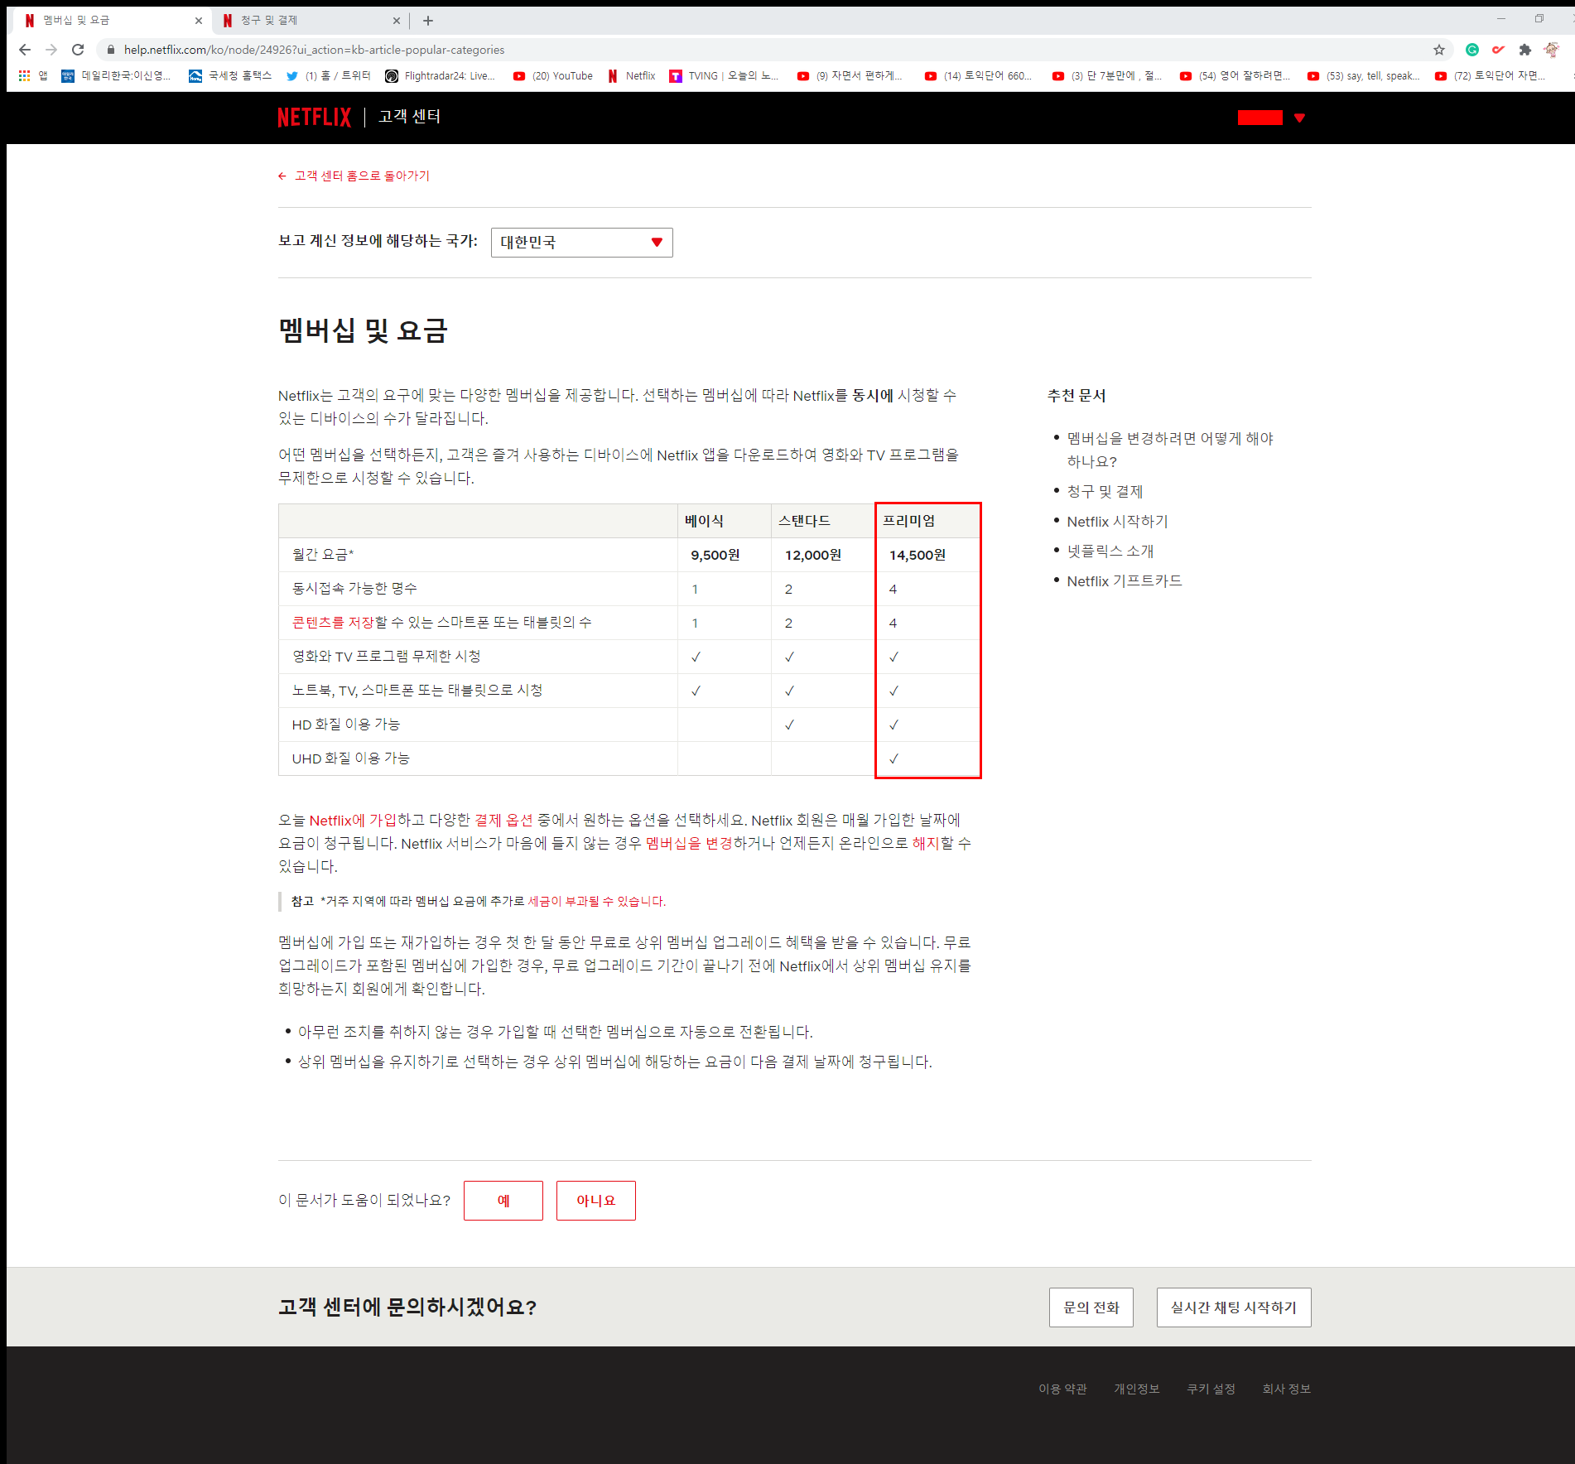View site security lock icon

[111, 50]
